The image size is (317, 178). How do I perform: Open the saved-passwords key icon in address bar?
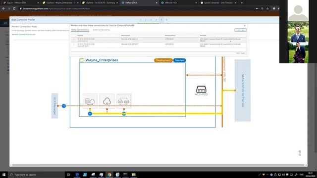pyautogui.click(x=257, y=8)
